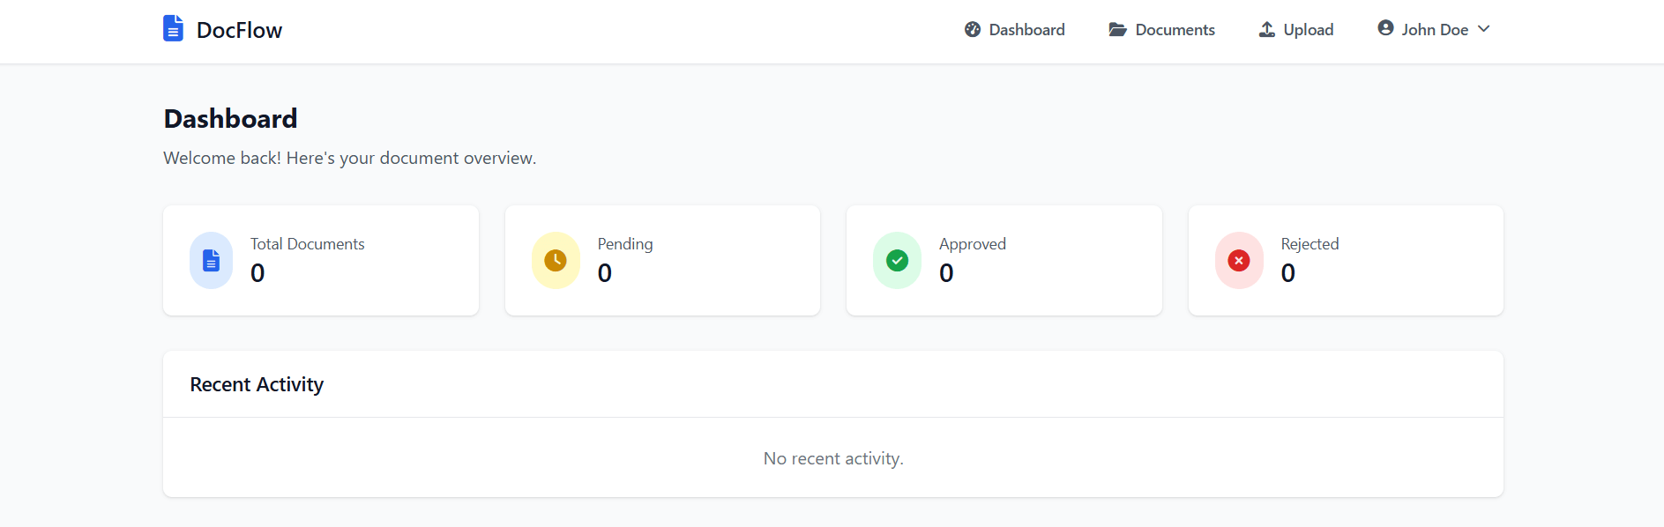
Task: Open the John Doe user menu
Action: (x=1435, y=30)
